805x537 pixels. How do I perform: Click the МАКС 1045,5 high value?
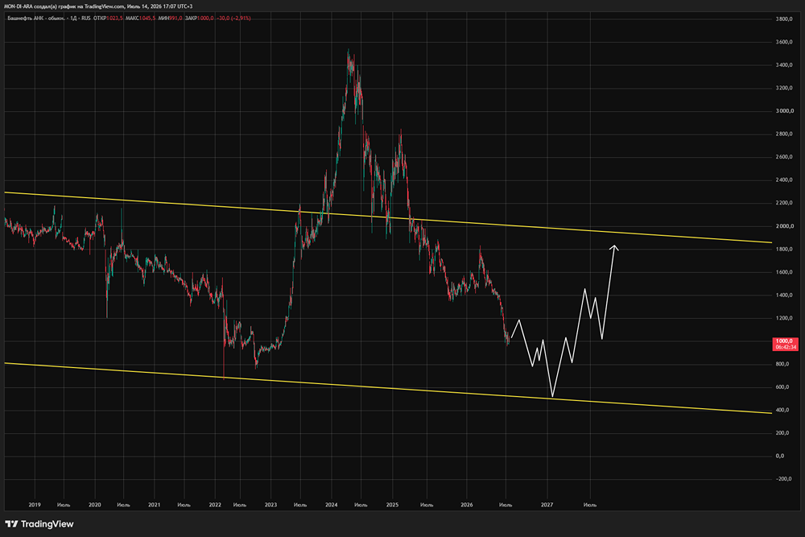[x=140, y=18]
